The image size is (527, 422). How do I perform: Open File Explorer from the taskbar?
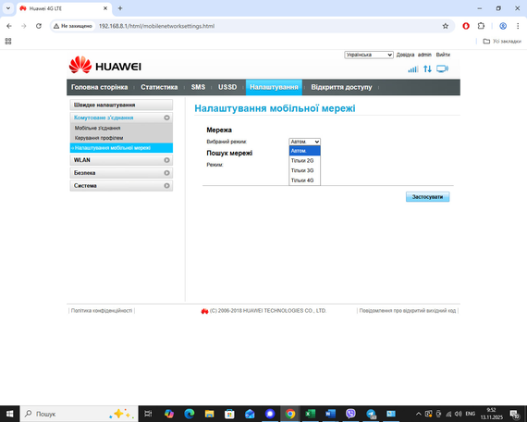[x=209, y=414]
